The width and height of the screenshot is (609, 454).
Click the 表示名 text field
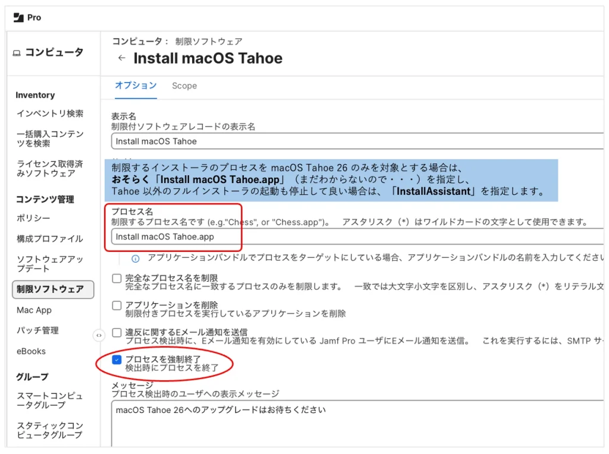click(x=357, y=141)
